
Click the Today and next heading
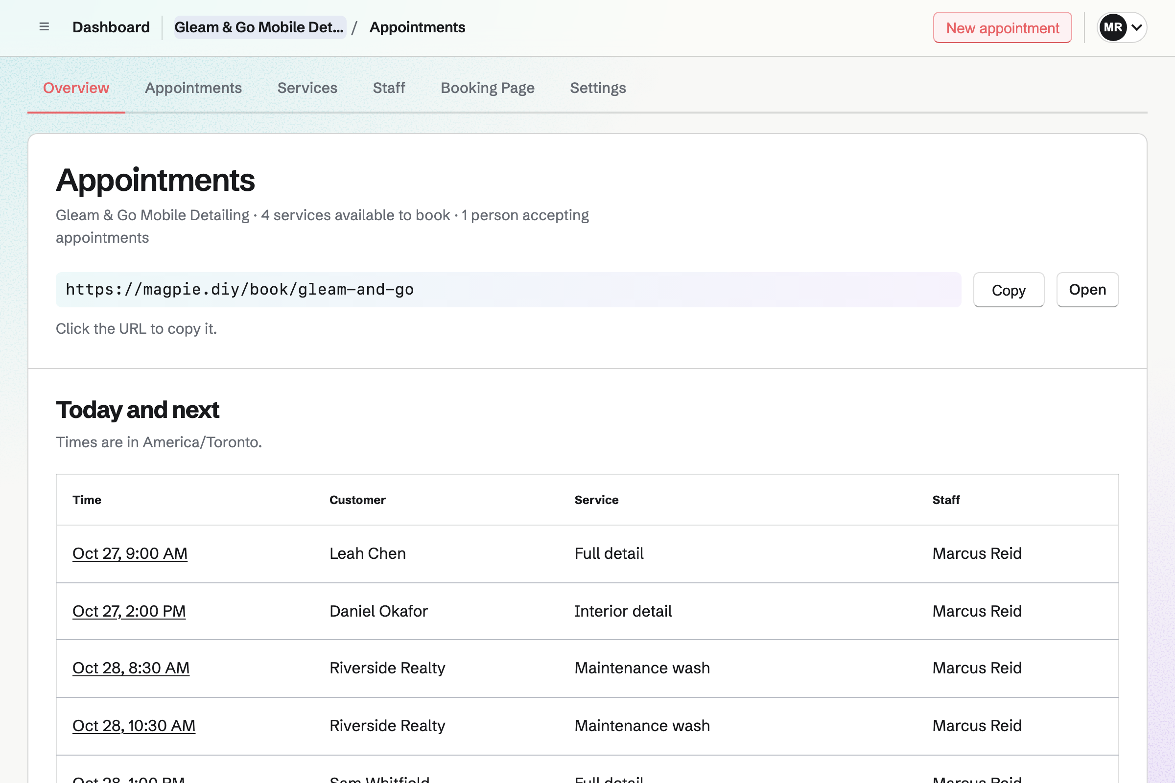click(x=138, y=410)
